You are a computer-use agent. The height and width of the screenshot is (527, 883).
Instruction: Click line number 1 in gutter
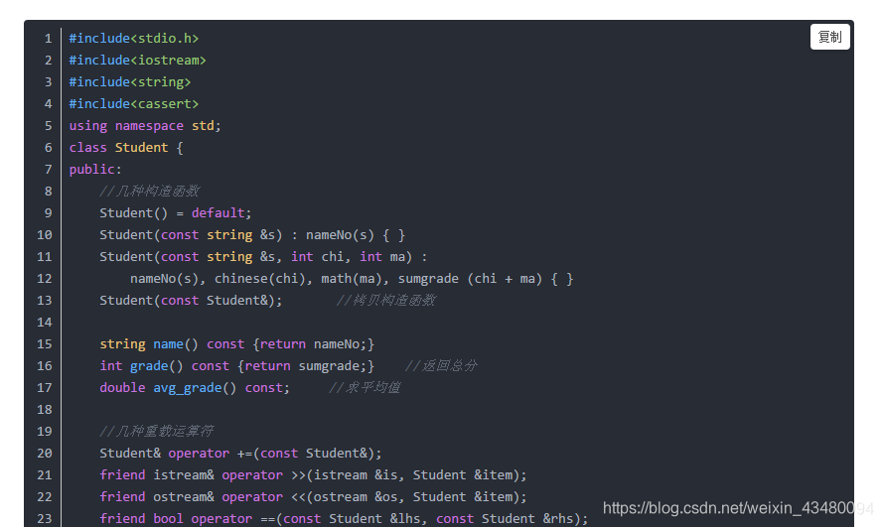[48, 39]
